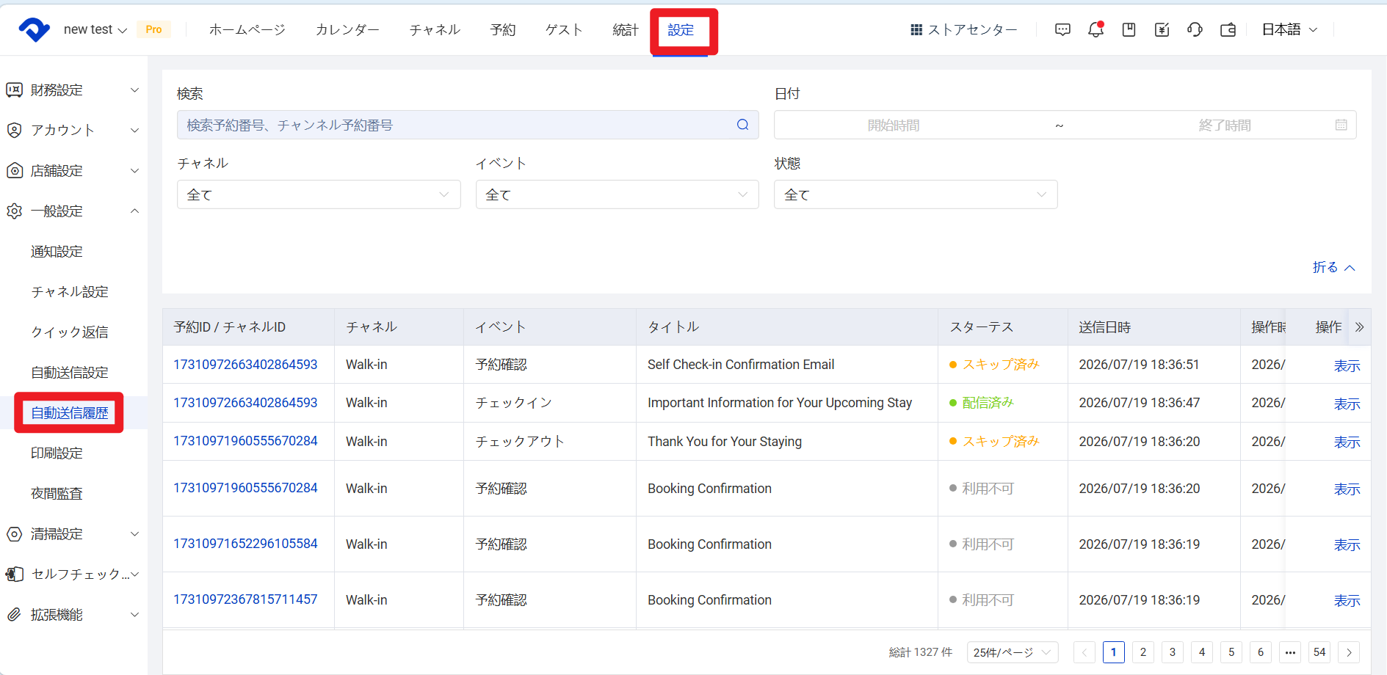Click the search magnifier icon
Viewport: 1387px width, 675px height.
743,125
